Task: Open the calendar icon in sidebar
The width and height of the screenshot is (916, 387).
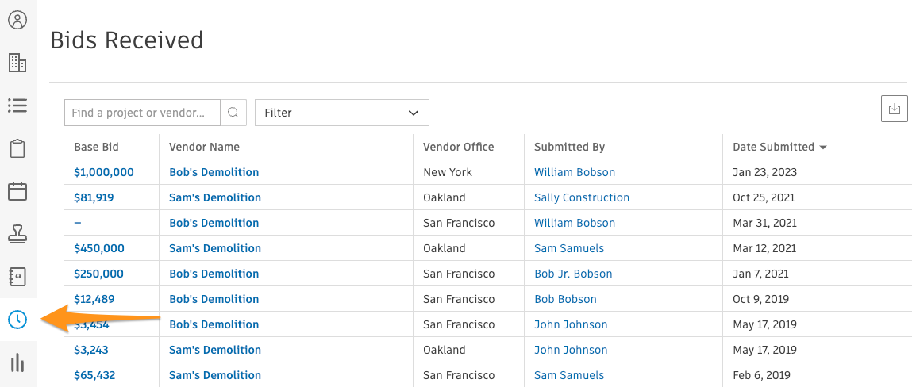Action: pos(17,191)
